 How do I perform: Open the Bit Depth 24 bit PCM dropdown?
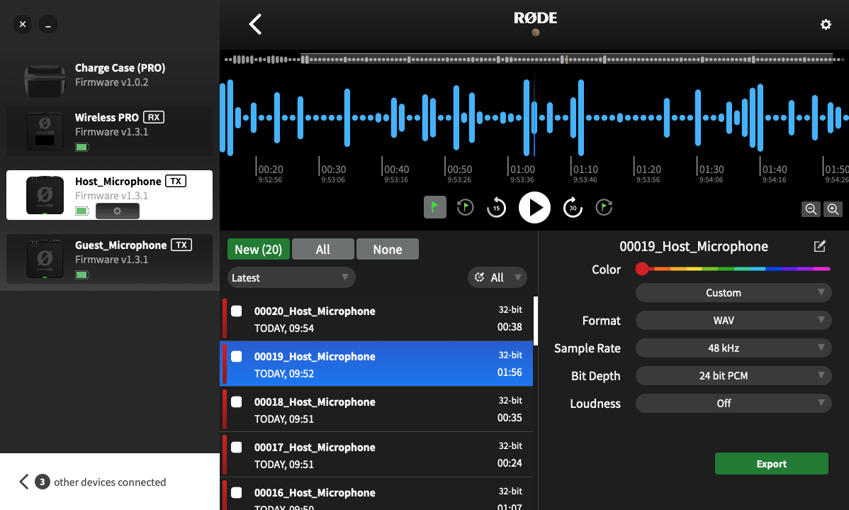pos(733,376)
